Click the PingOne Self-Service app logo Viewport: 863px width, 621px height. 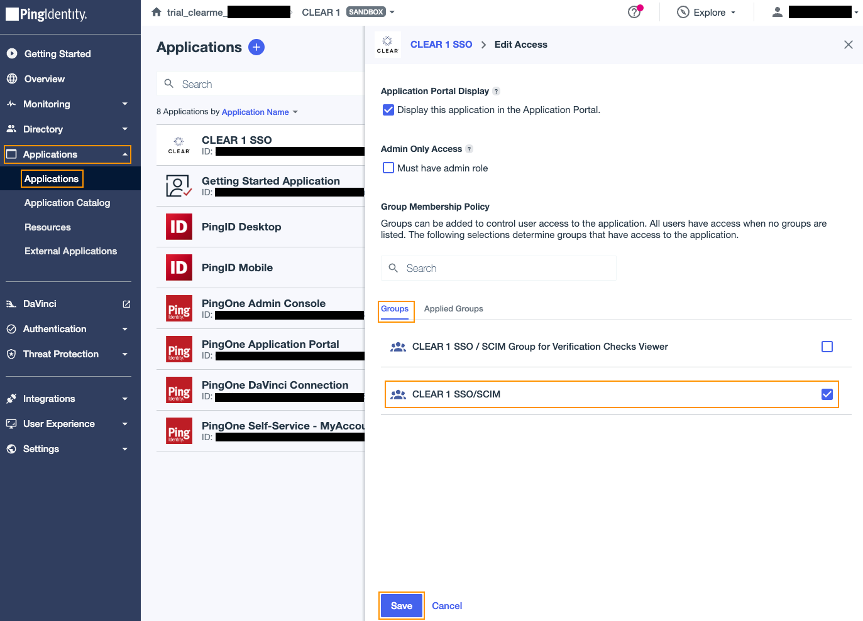click(x=179, y=431)
